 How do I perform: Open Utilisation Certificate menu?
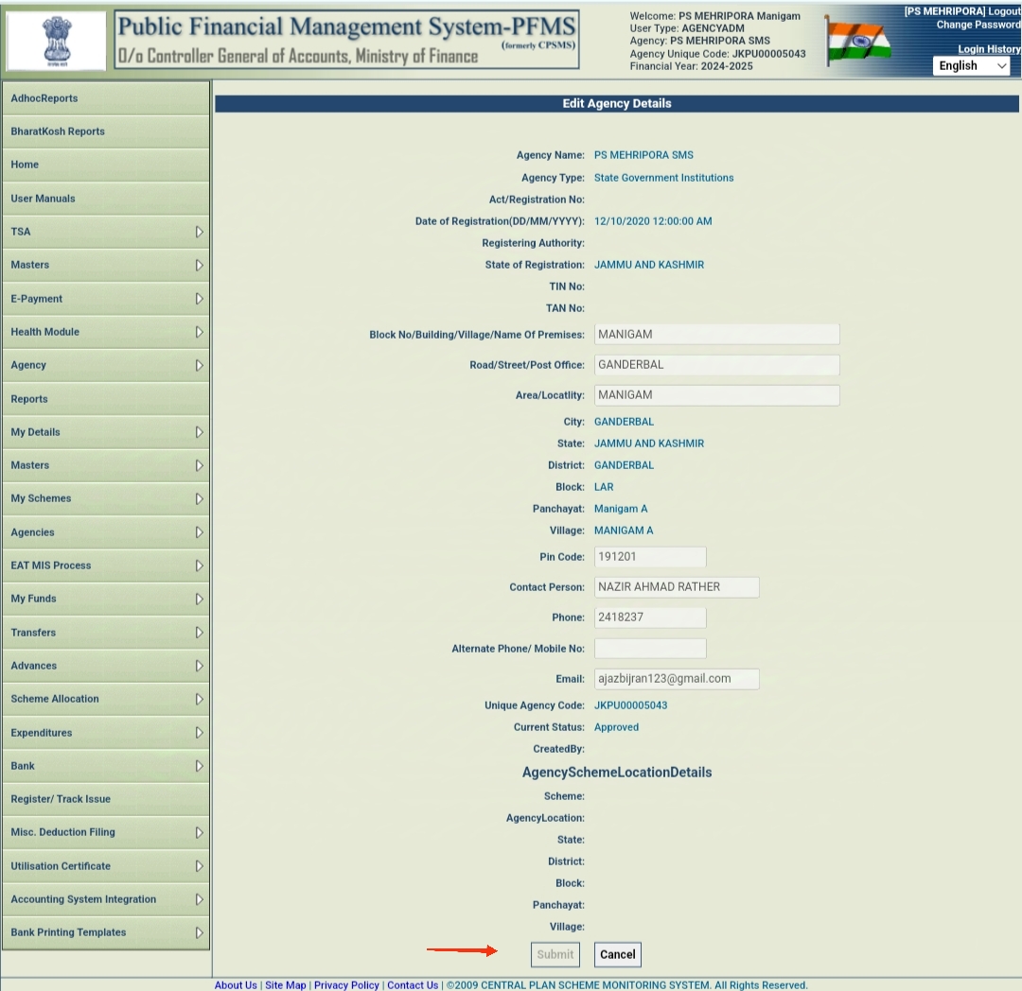(106, 866)
